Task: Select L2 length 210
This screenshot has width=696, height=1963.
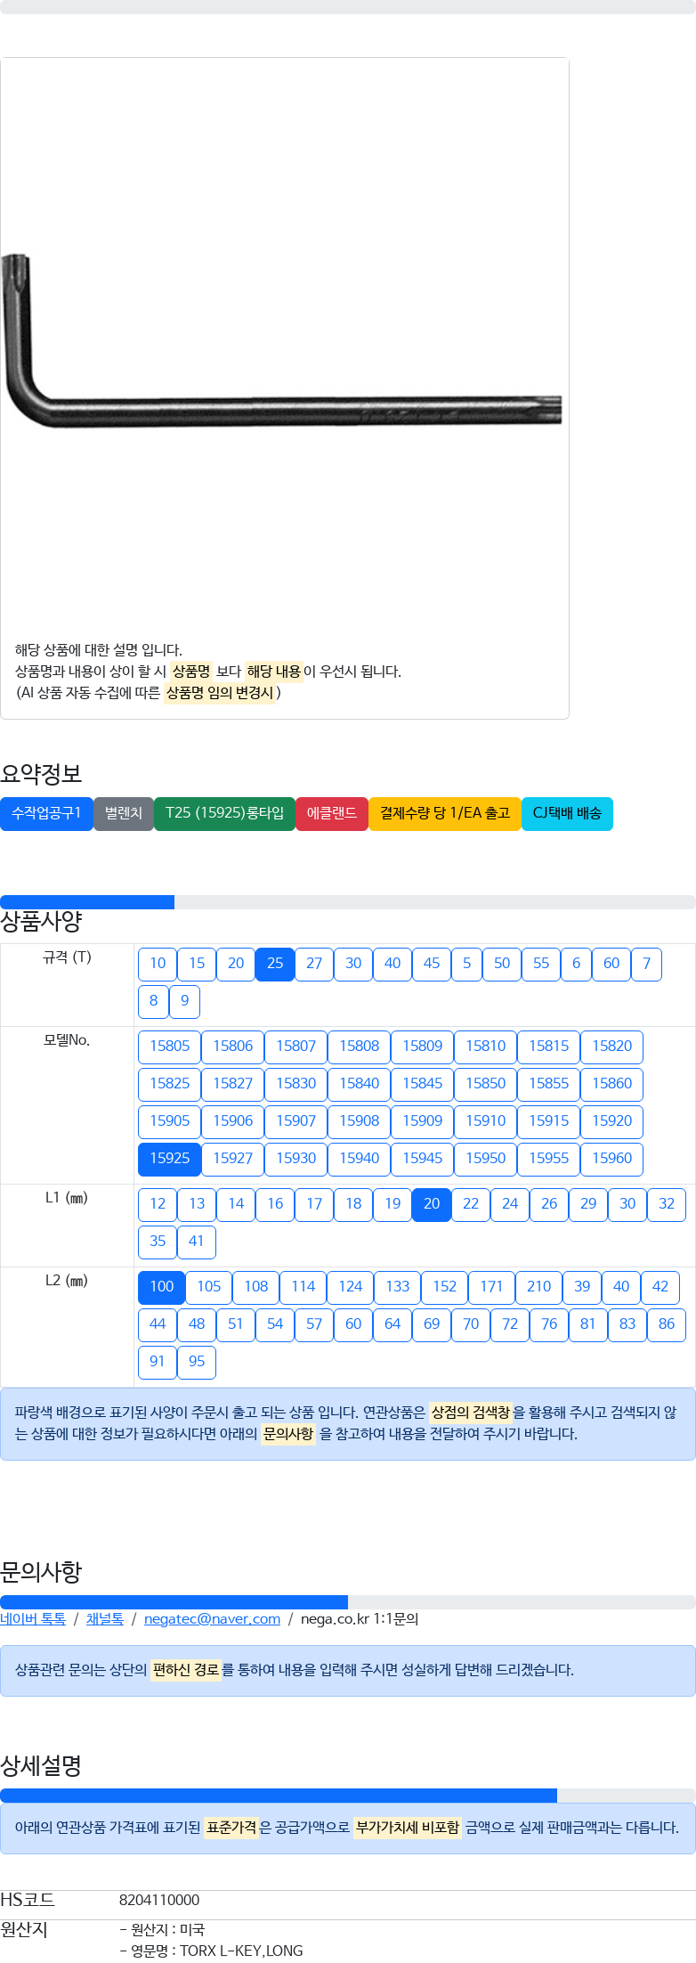Action: [538, 1287]
